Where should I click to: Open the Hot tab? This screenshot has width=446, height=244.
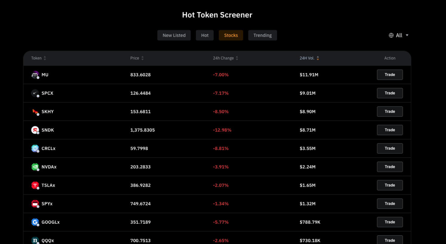205,35
